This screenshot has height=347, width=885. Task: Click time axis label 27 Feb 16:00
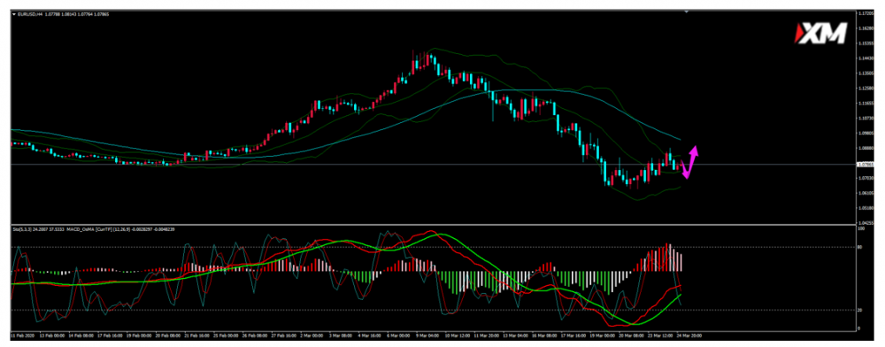point(284,335)
